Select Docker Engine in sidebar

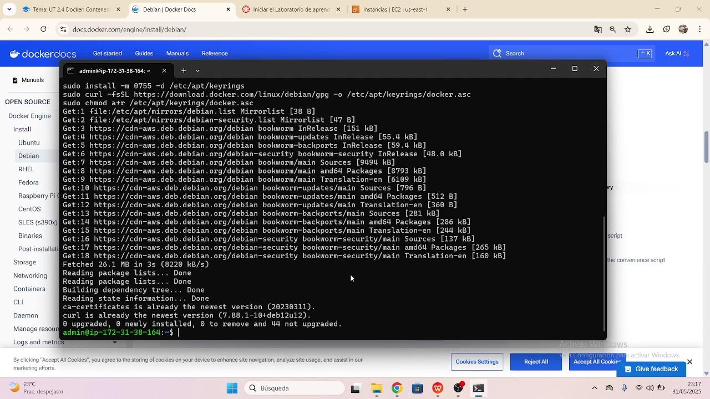point(29,116)
